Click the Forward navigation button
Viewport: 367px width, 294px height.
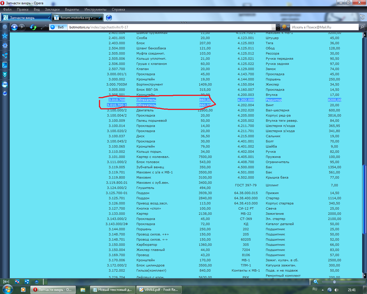point(22,27)
